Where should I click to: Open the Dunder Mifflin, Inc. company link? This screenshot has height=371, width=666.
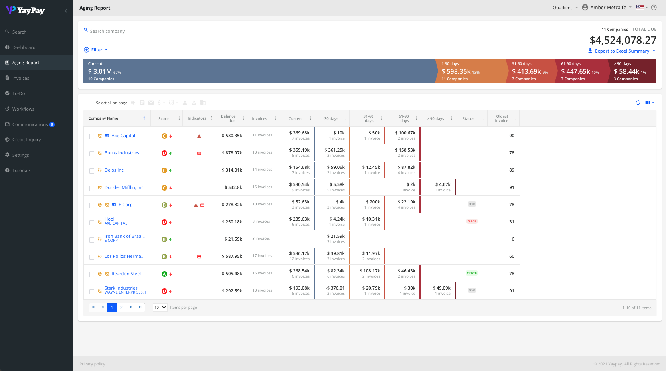click(124, 187)
